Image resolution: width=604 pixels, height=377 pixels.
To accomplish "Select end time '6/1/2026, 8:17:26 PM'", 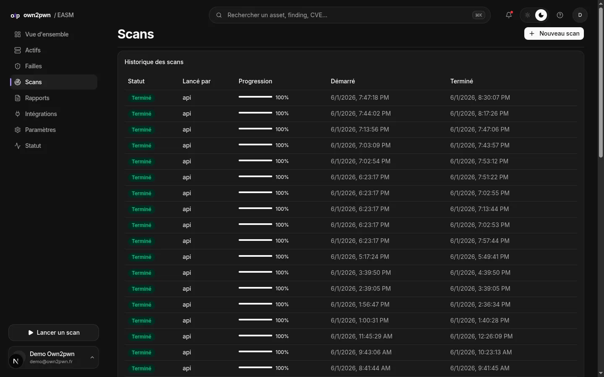I will 479,114.
